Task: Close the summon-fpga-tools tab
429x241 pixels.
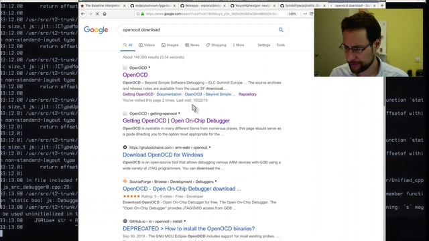Action: pos(174,5)
